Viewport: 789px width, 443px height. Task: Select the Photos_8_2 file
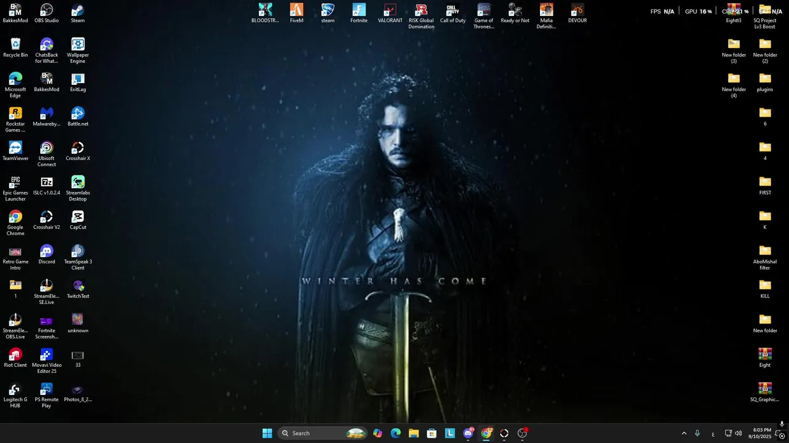point(78,393)
